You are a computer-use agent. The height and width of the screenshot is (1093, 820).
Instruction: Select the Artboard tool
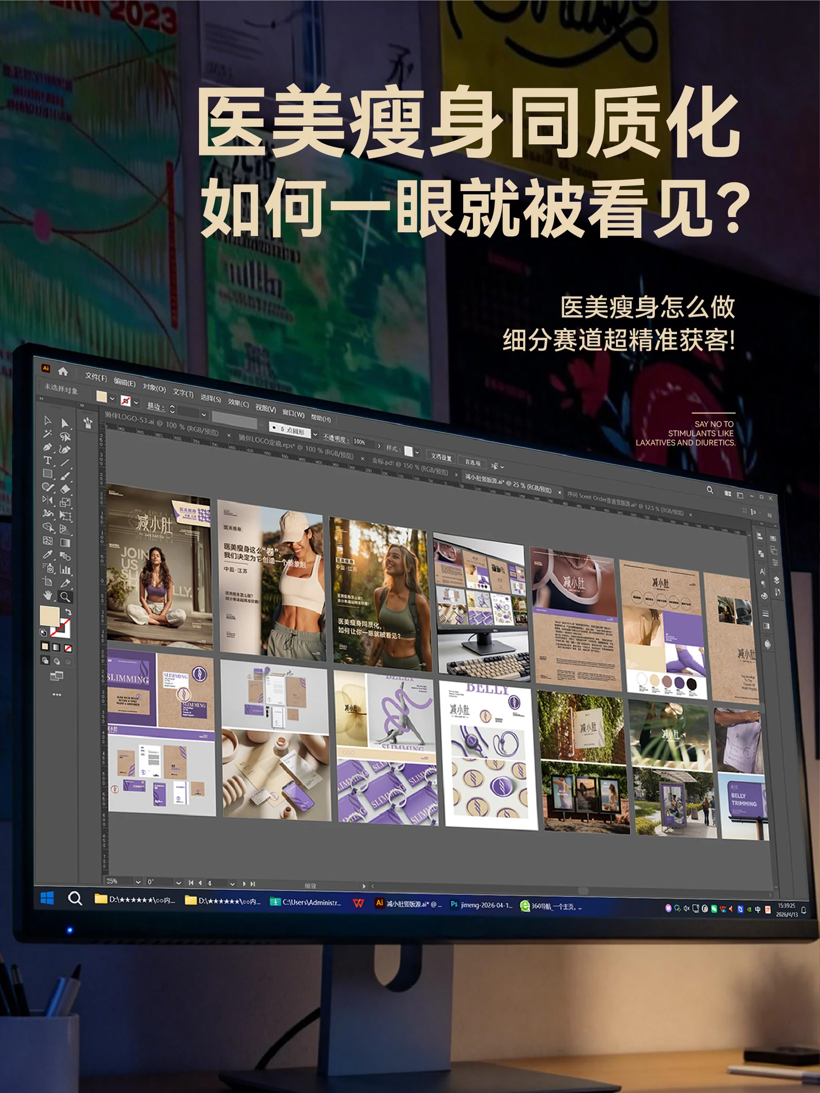[x=48, y=581]
